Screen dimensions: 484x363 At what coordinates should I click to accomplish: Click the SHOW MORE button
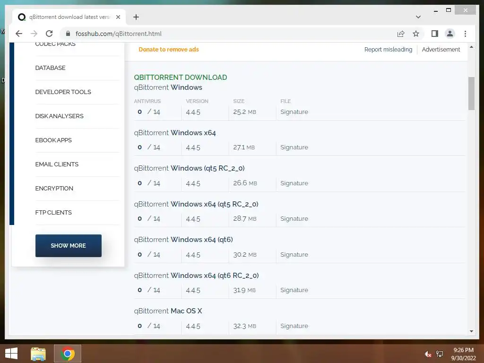(68, 246)
